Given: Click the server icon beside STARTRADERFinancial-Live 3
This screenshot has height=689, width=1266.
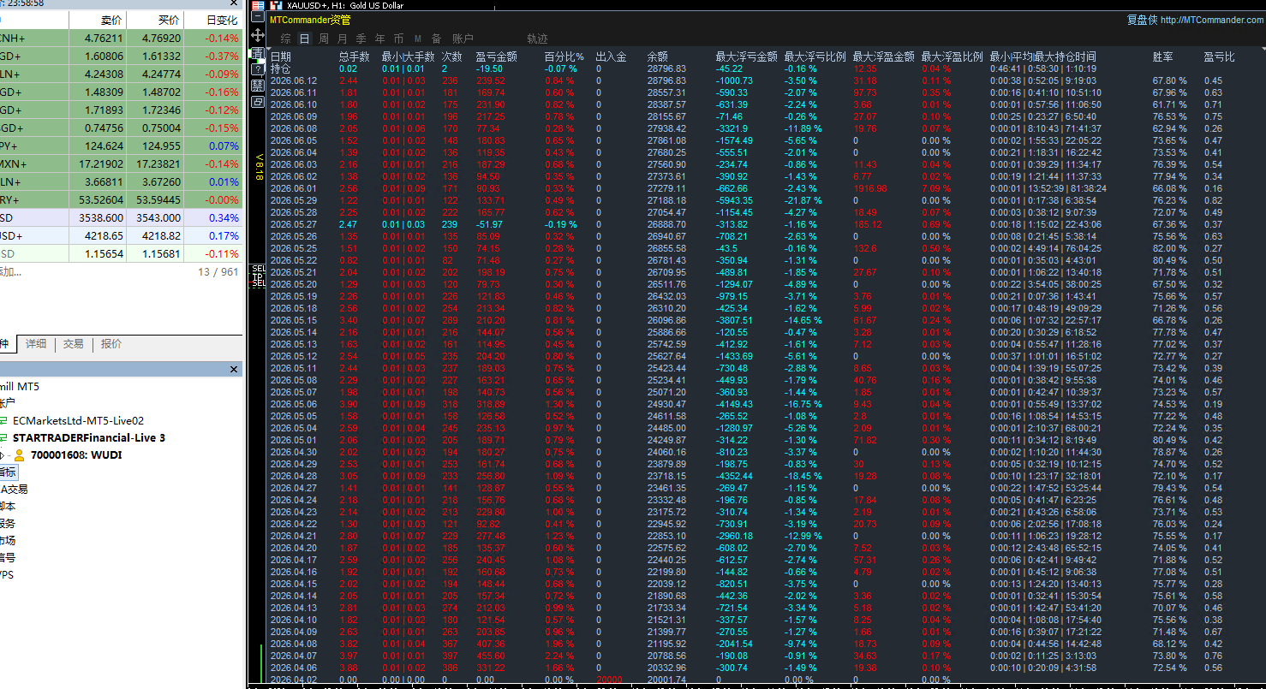Looking at the screenshot, I should pos(3,438).
